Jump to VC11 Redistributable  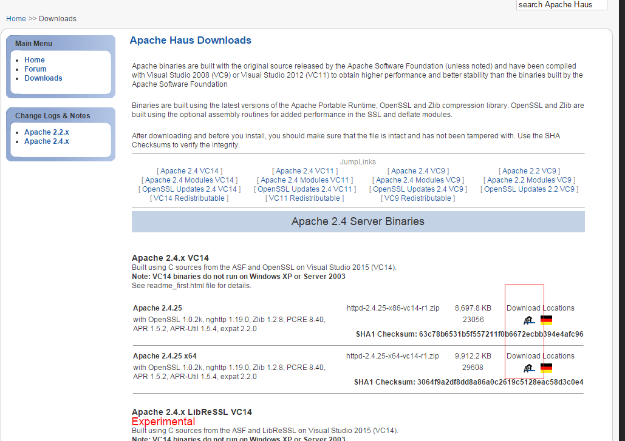pyautogui.click(x=304, y=198)
